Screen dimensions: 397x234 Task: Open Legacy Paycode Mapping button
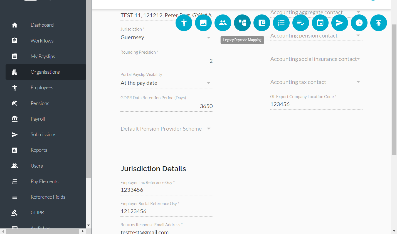tap(242, 23)
